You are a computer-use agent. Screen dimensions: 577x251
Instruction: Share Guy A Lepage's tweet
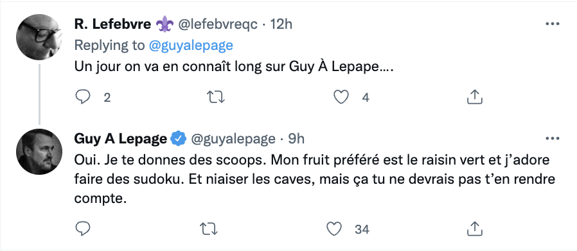coord(475,229)
